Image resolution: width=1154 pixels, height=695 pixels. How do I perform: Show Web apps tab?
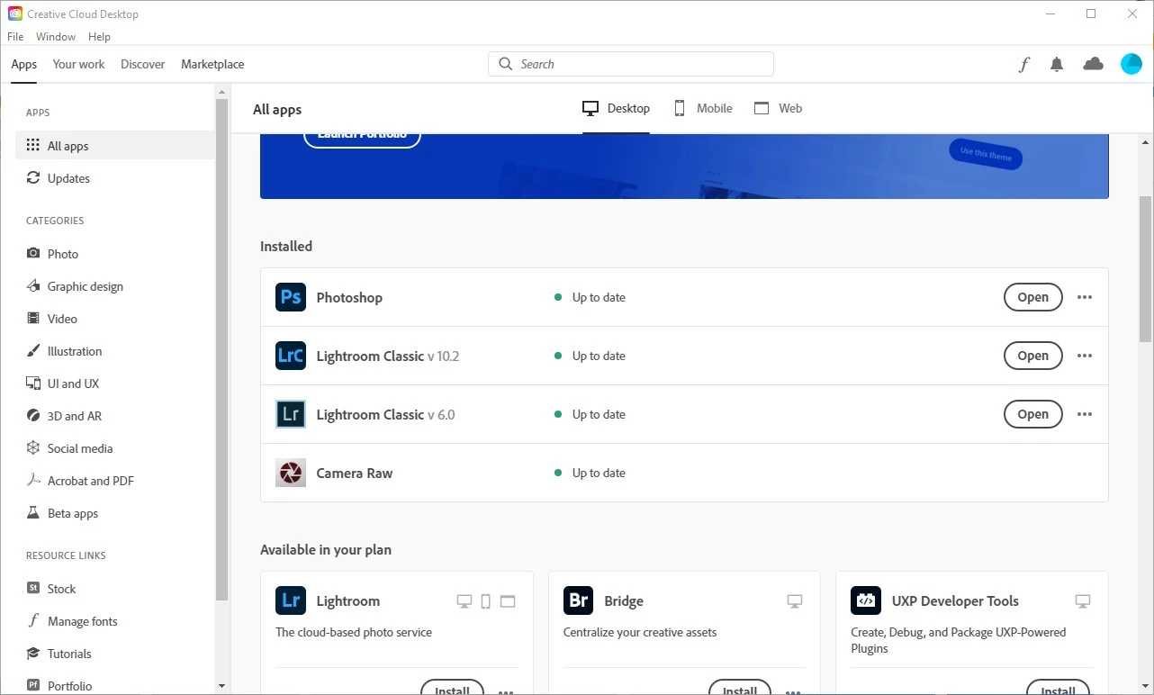click(778, 108)
